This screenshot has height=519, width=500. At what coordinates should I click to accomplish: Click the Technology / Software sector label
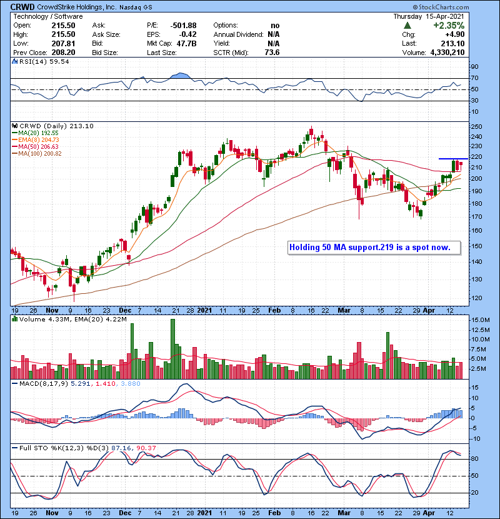(48, 16)
